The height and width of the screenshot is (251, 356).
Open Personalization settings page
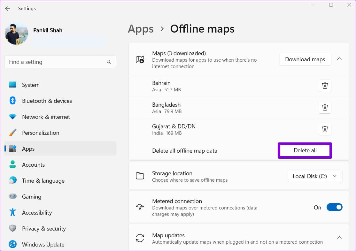(x=40, y=133)
